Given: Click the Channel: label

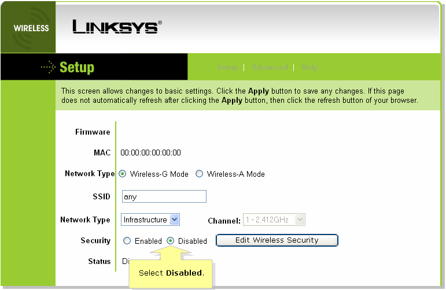Looking at the screenshot, I should (224, 221).
